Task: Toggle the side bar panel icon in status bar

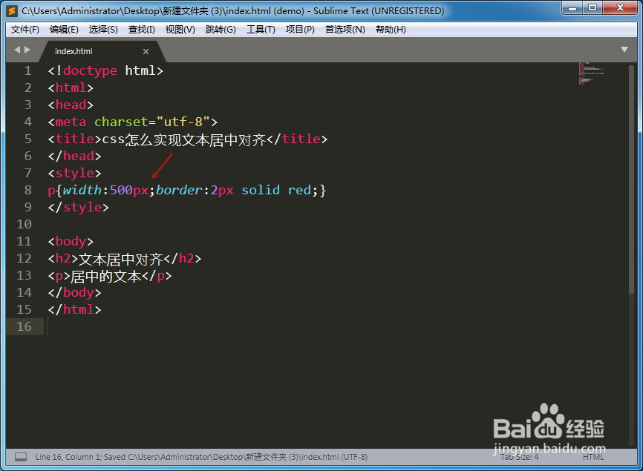Action: tap(21, 457)
